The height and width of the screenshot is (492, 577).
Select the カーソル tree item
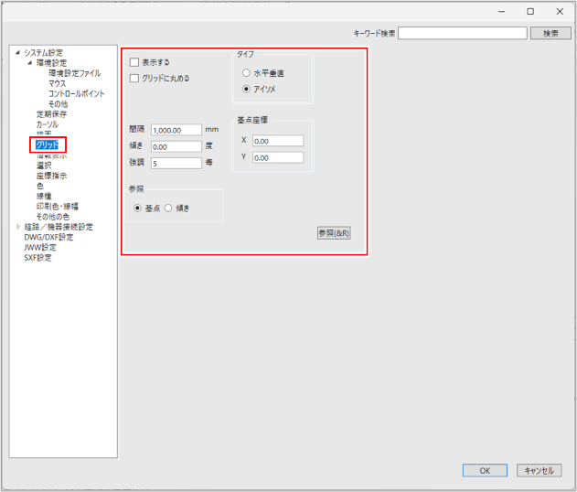click(x=47, y=124)
